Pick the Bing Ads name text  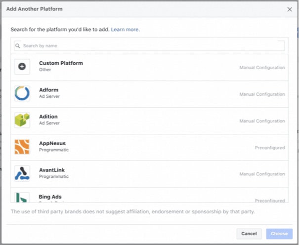(50, 197)
